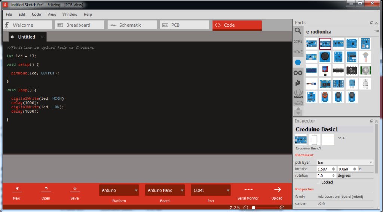
Task: Move the zoom slider handle
Action: (254, 208)
